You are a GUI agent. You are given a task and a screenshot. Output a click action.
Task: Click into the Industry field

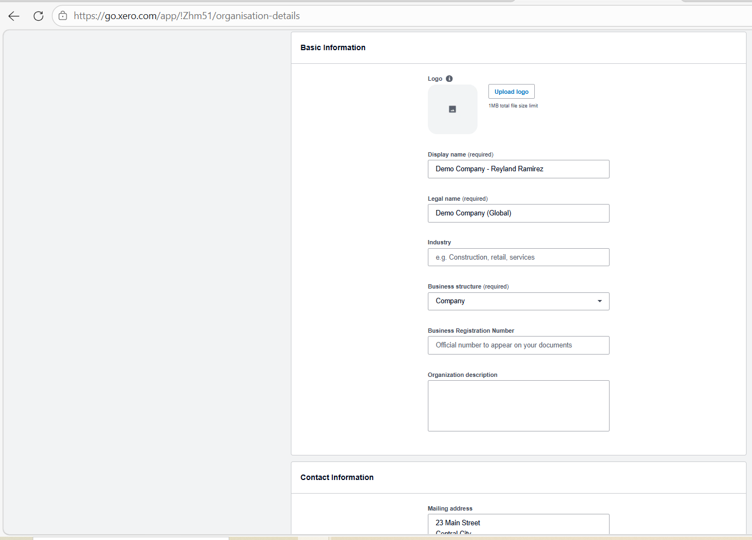point(518,257)
